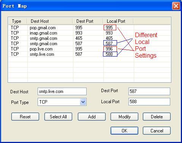Click dest port 995 for pop.gmail.com
Viewport: 182px width, 143px height.
pos(79,28)
